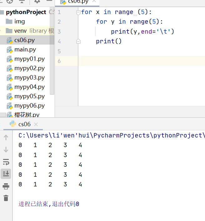Open the img folder
The image size is (205, 221).
tap(20, 22)
